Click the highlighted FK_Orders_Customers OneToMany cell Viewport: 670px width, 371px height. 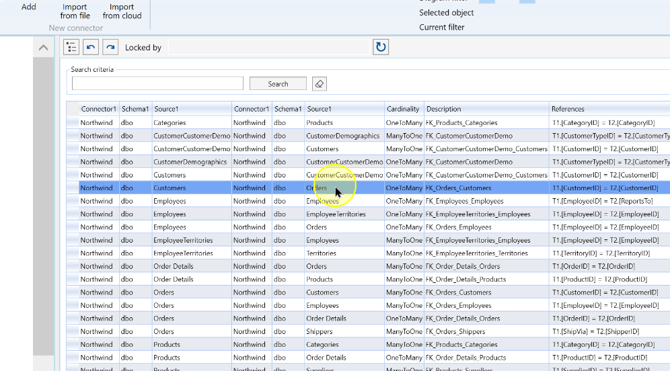[x=486, y=188]
